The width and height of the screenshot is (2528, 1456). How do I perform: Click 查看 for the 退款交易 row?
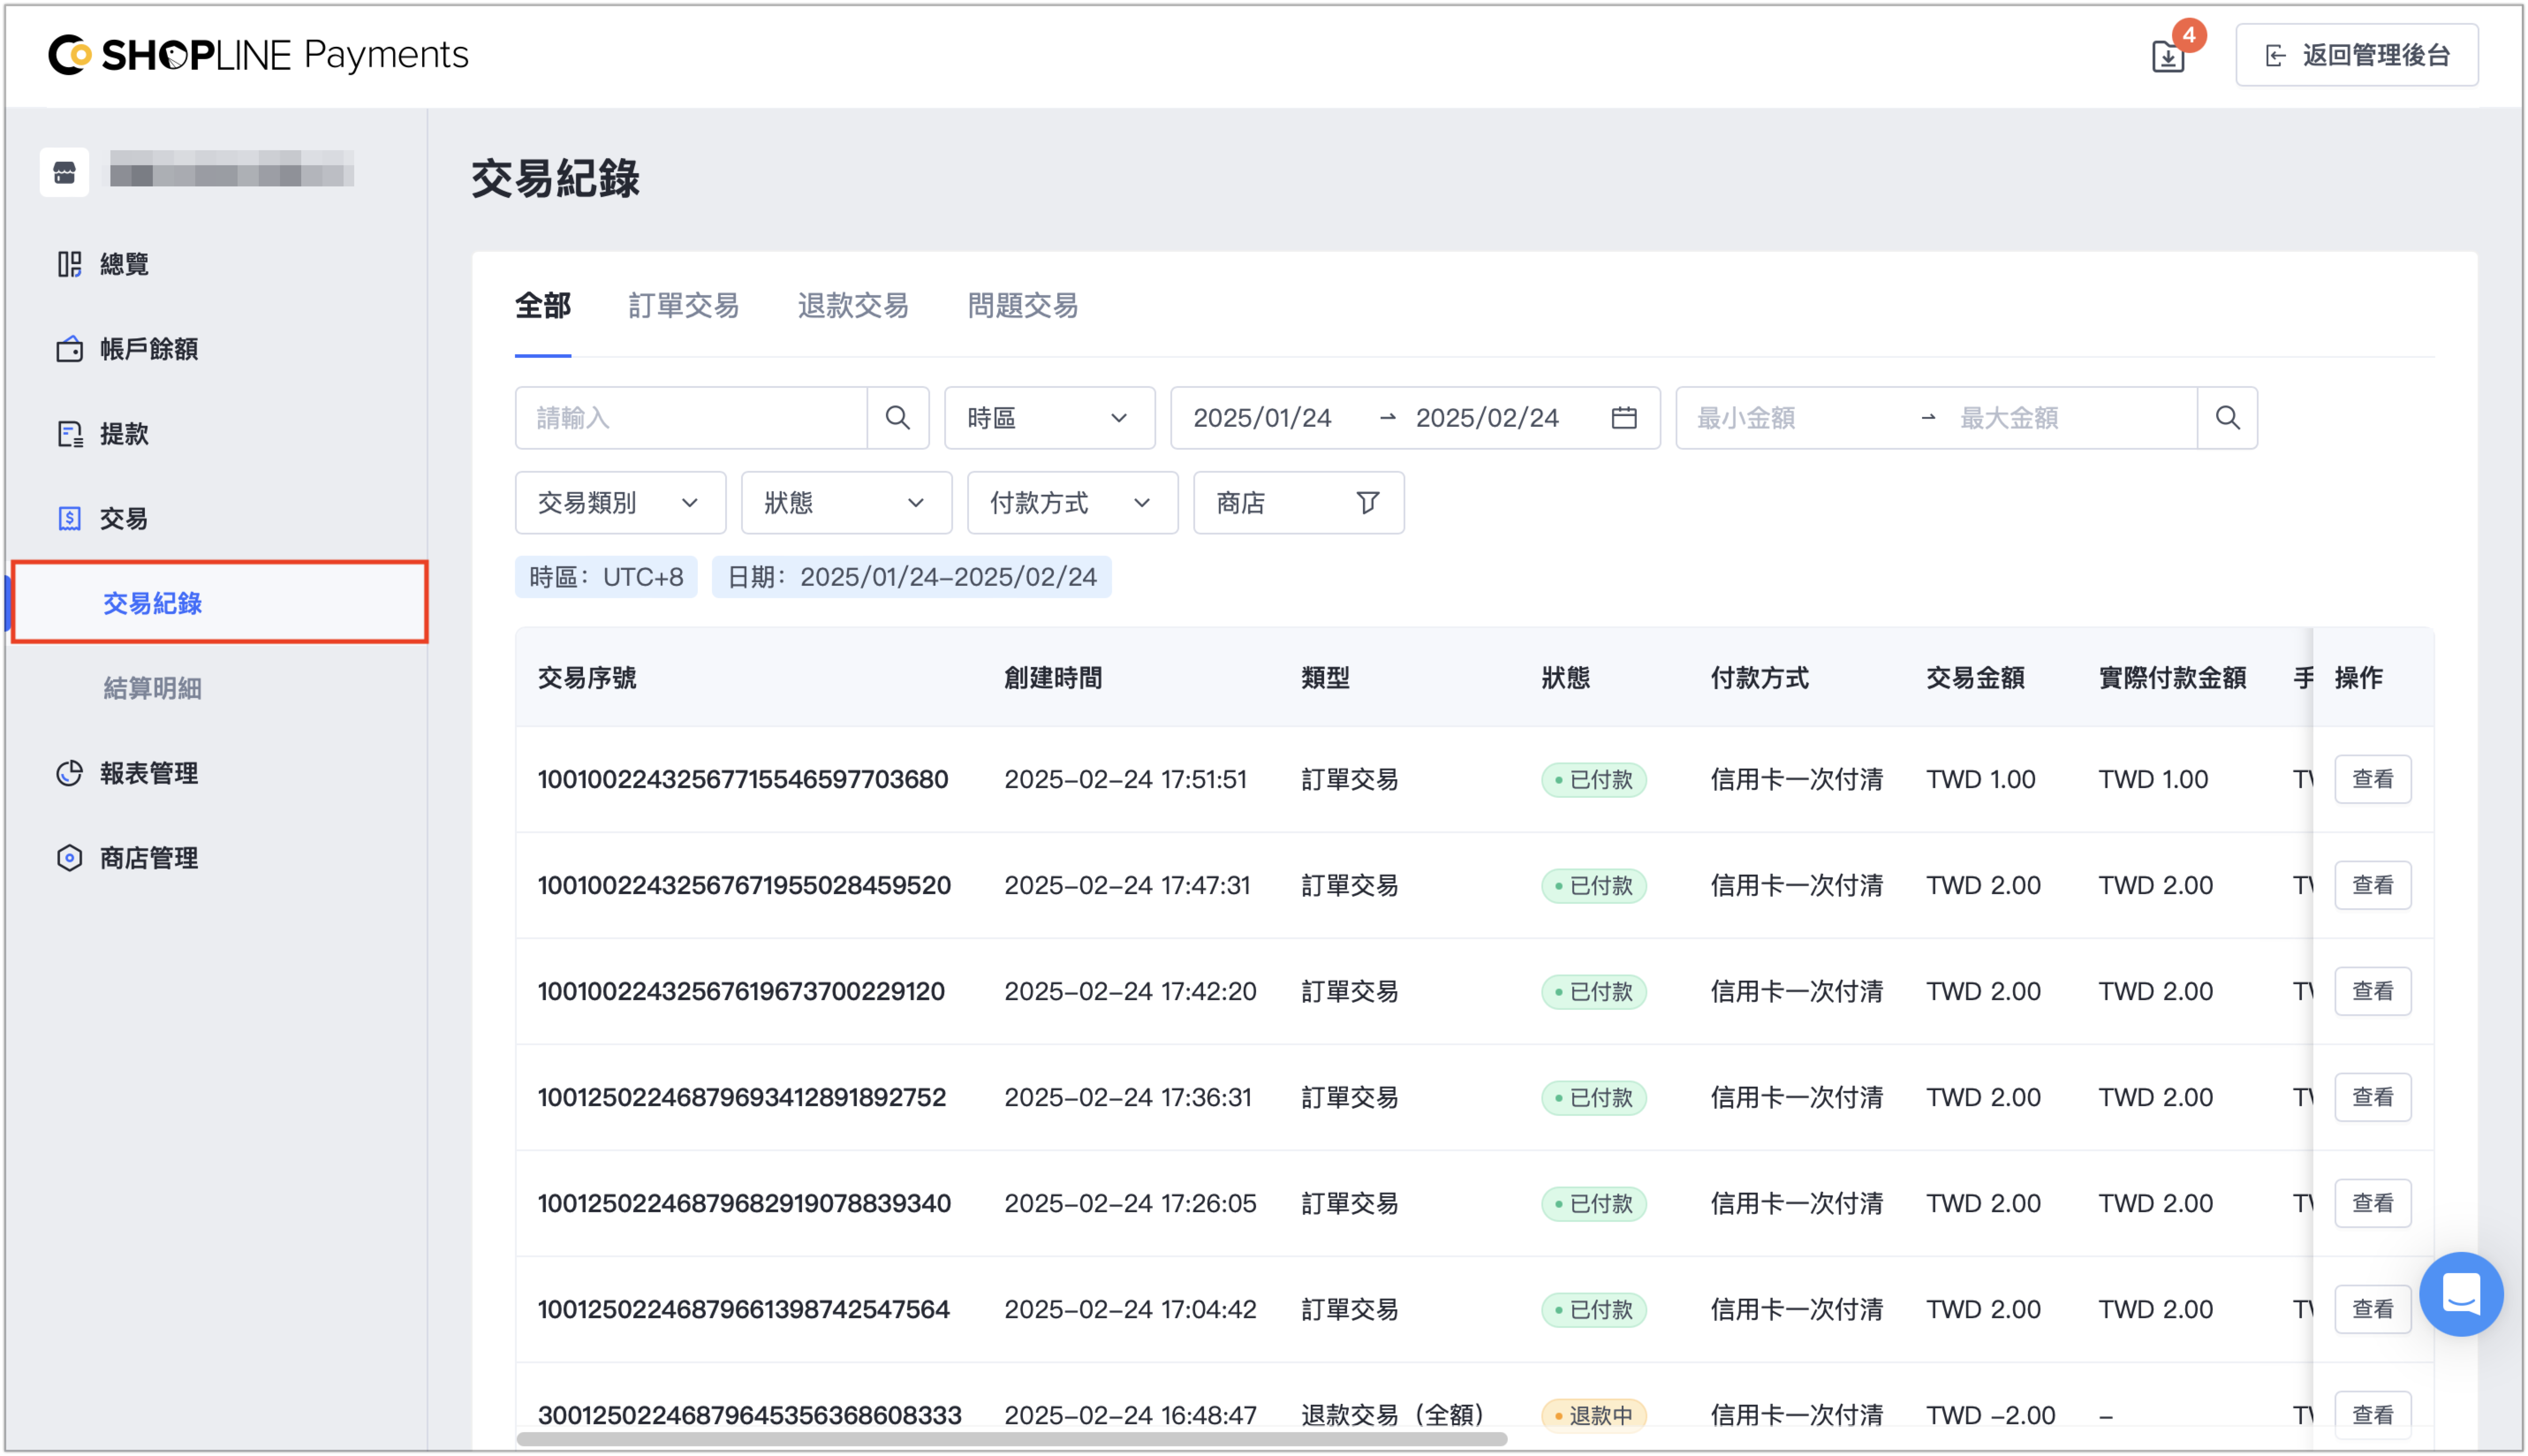tap(2372, 1415)
